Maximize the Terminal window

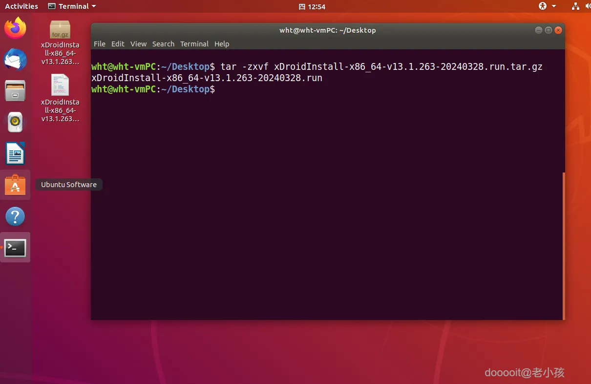point(549,30)
